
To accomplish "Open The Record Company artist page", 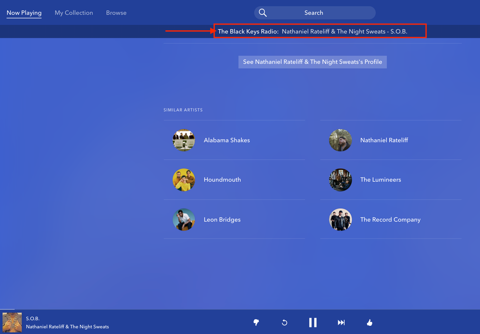I will pos(390,220).
